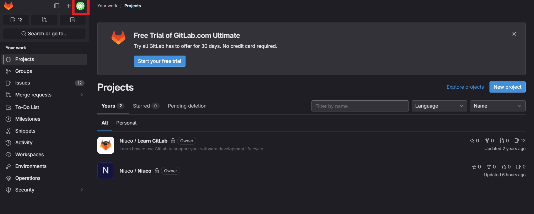The height and width of the screenshot is (214, 534).
Task: Open the Name sort dropdown
Action: tap(498, 106)
